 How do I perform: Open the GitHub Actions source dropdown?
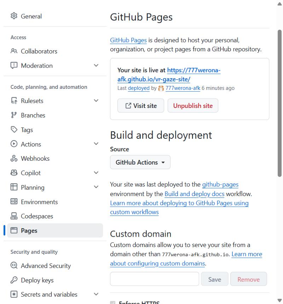pos(140,162)
